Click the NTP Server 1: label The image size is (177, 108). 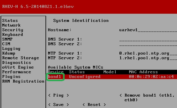65,53
